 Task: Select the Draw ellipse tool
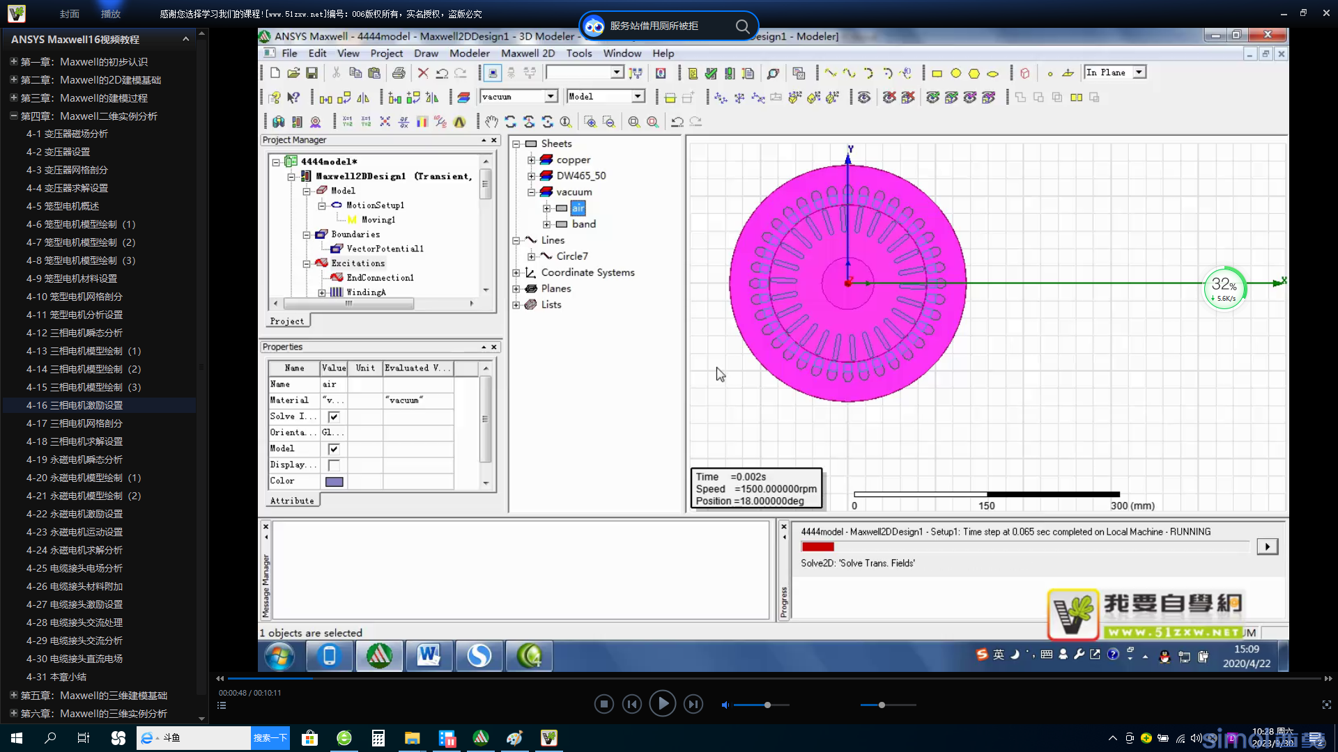click(x=993, y=73)
